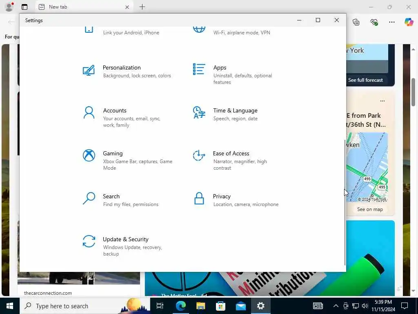Select the Ease of Access icon

[199, 155]
